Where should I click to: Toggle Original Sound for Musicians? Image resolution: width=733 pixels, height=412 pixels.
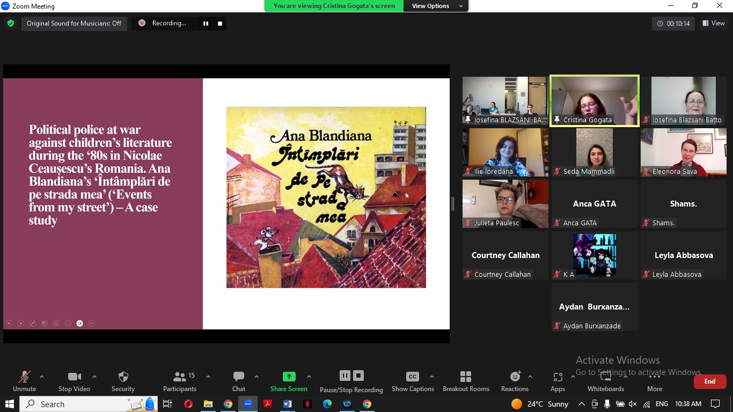point(74,23)
